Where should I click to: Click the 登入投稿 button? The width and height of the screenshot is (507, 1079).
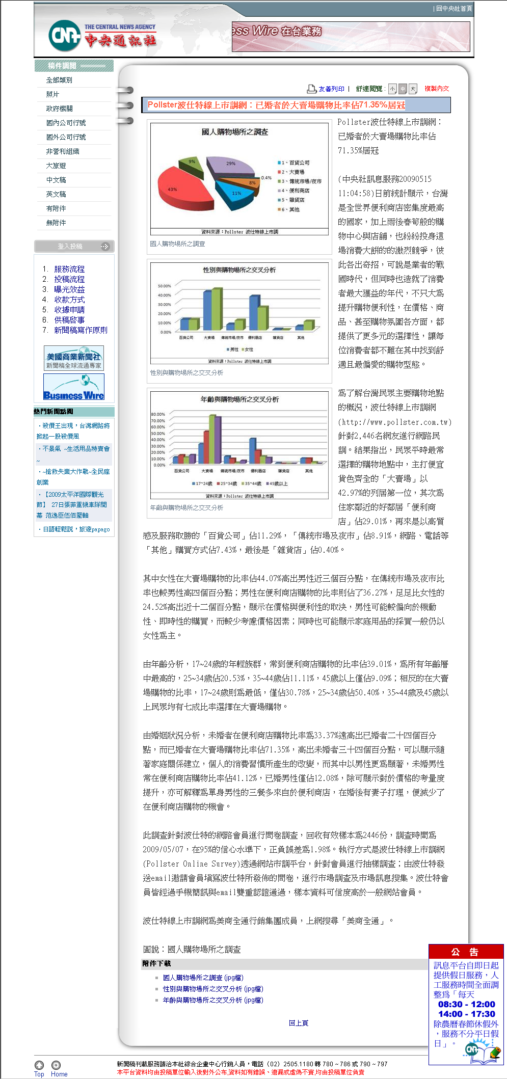pos(74,247)
